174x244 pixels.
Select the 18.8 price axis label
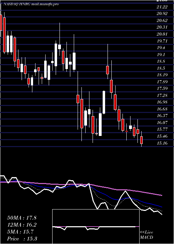pyautogui.click(x=161, y=61)
